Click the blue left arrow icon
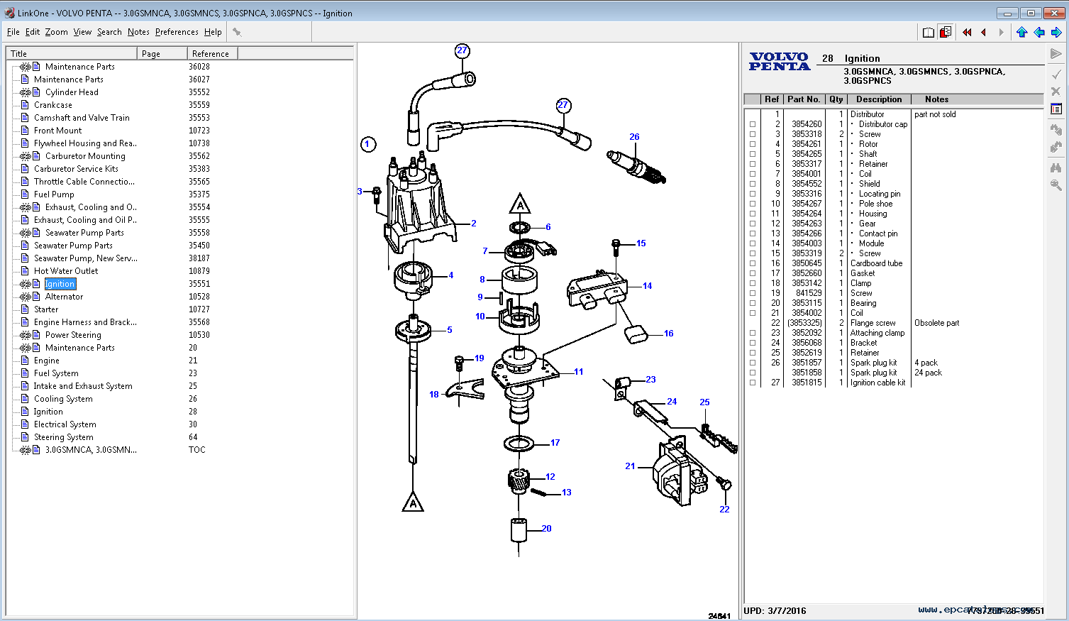Screen dimensions: 1069x621 pyautogui.click(x=1039, y=32)
